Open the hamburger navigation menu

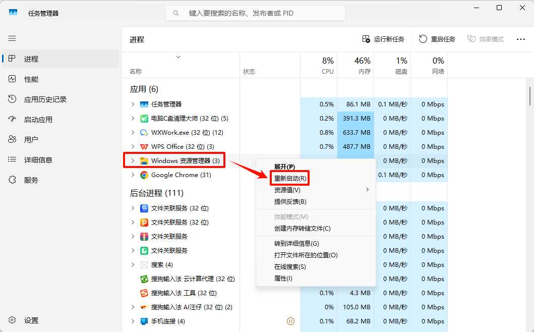(x=12, y=38)
